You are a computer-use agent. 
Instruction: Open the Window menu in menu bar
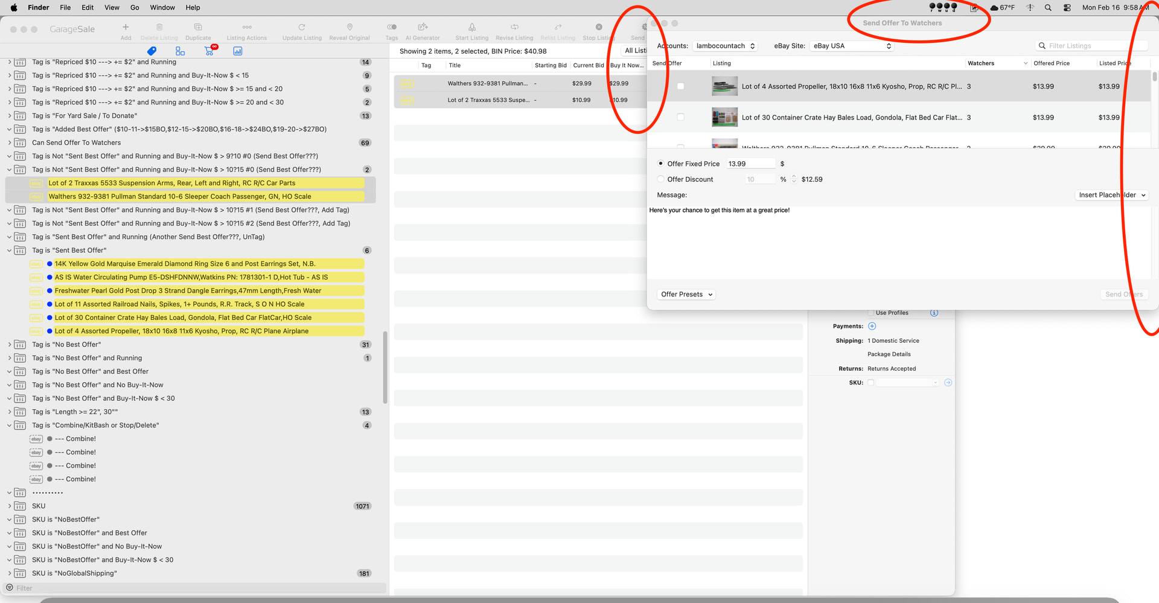162,7
